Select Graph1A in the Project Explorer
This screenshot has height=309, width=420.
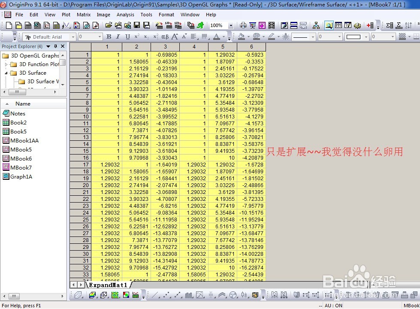[21, 176]
